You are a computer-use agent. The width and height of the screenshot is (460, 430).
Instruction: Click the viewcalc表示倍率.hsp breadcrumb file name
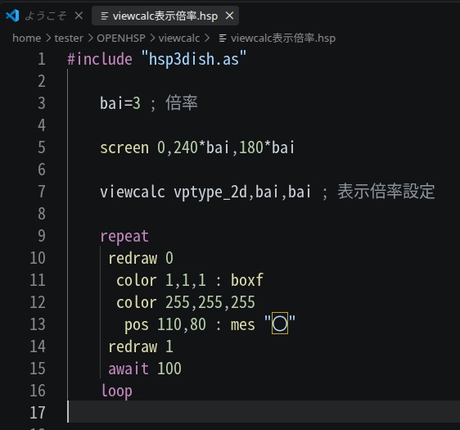pyautogui.click(x=283, y=38)
